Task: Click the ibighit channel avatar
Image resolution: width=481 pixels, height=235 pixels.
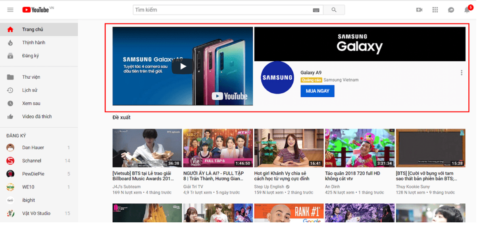Action: [10, 200]
